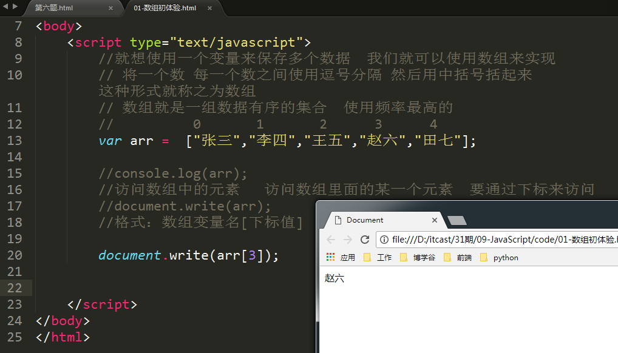The image size is (618, 353).
Task: Click the "赵六" string in the code
Action: coord(382,140)
